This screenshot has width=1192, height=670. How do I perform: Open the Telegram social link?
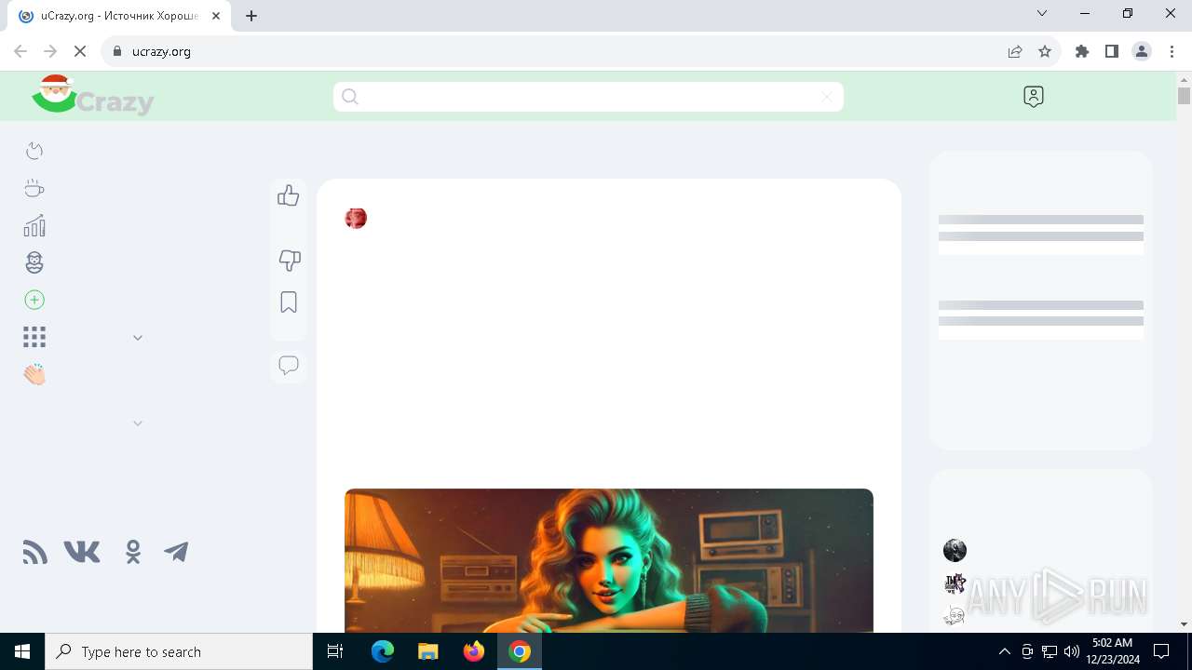(176, 552)
